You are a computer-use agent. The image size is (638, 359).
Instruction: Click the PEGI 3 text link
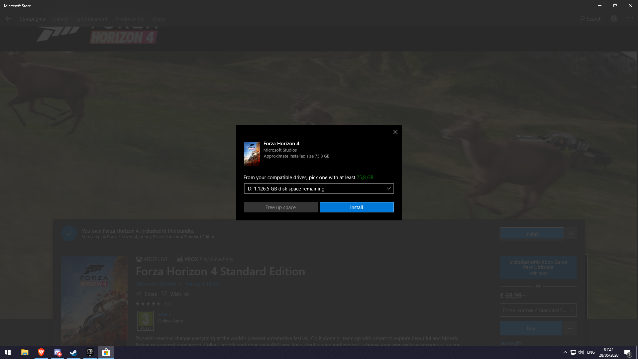(164, 314)
